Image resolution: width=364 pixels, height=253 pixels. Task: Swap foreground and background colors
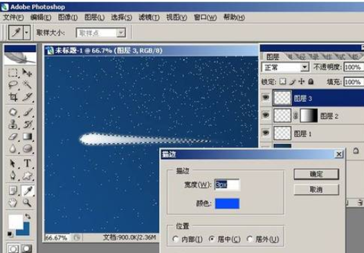click(x=28, y=216)
